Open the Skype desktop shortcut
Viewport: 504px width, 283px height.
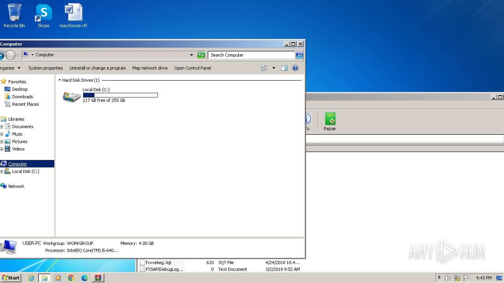43,16
